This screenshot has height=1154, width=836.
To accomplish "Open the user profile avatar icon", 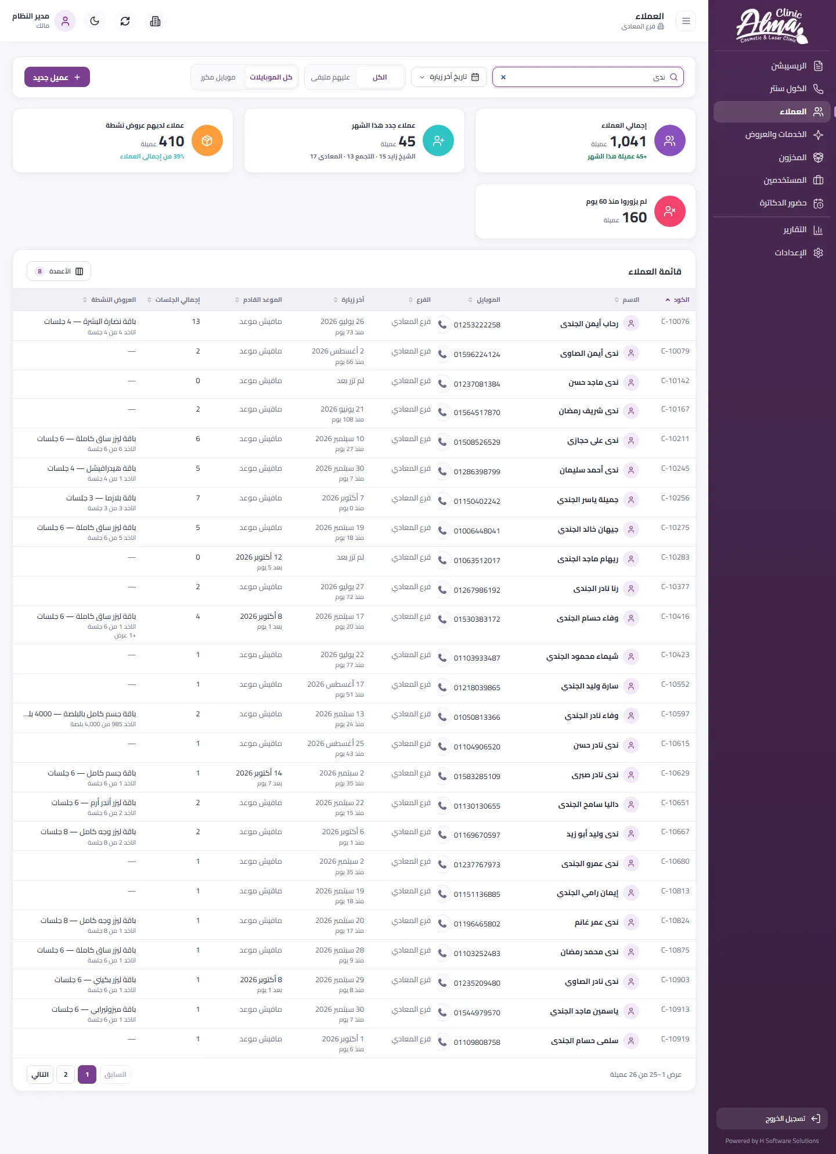I will 65,21.
